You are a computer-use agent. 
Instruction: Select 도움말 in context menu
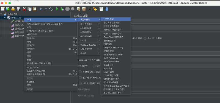[51, 89]
